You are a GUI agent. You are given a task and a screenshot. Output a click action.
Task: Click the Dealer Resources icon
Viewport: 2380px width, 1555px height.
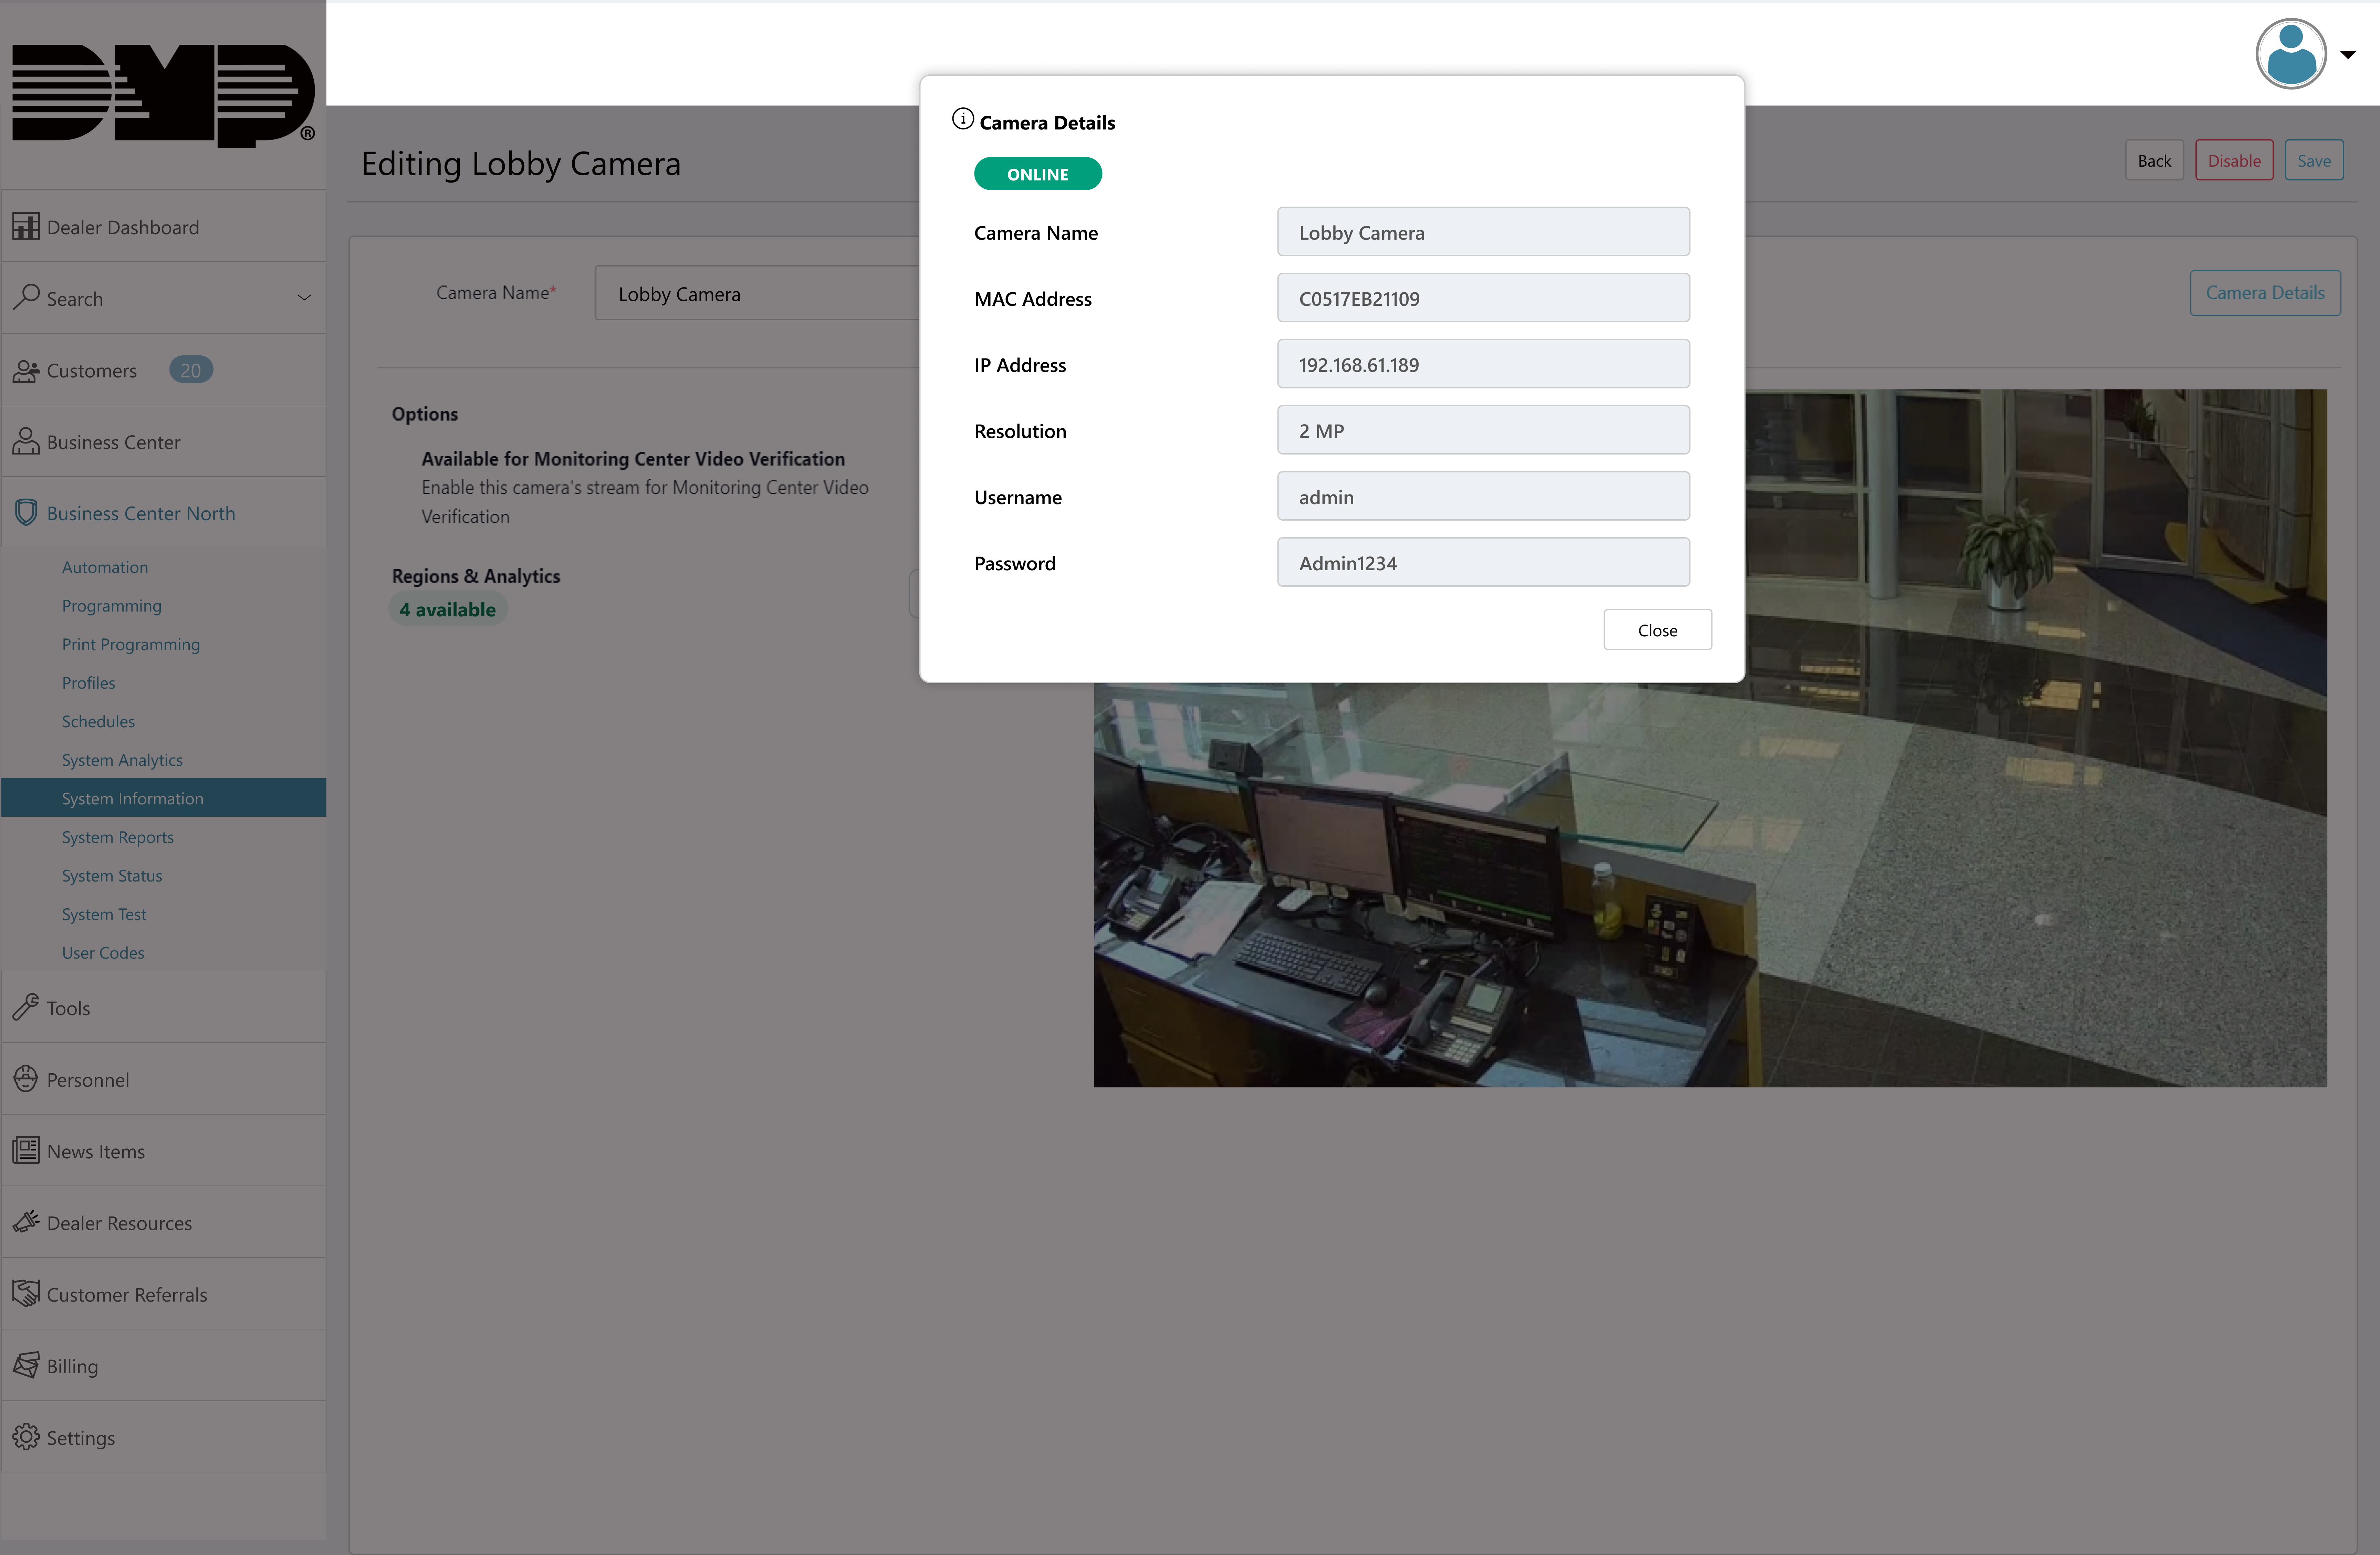(x=26, y=1222)
